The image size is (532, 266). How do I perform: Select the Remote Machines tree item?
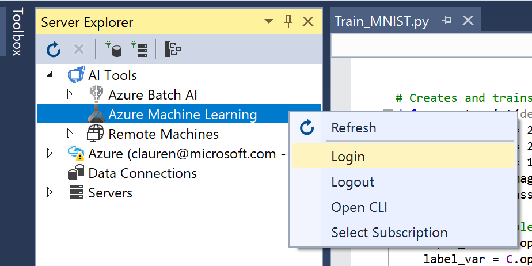pos(164,134)
